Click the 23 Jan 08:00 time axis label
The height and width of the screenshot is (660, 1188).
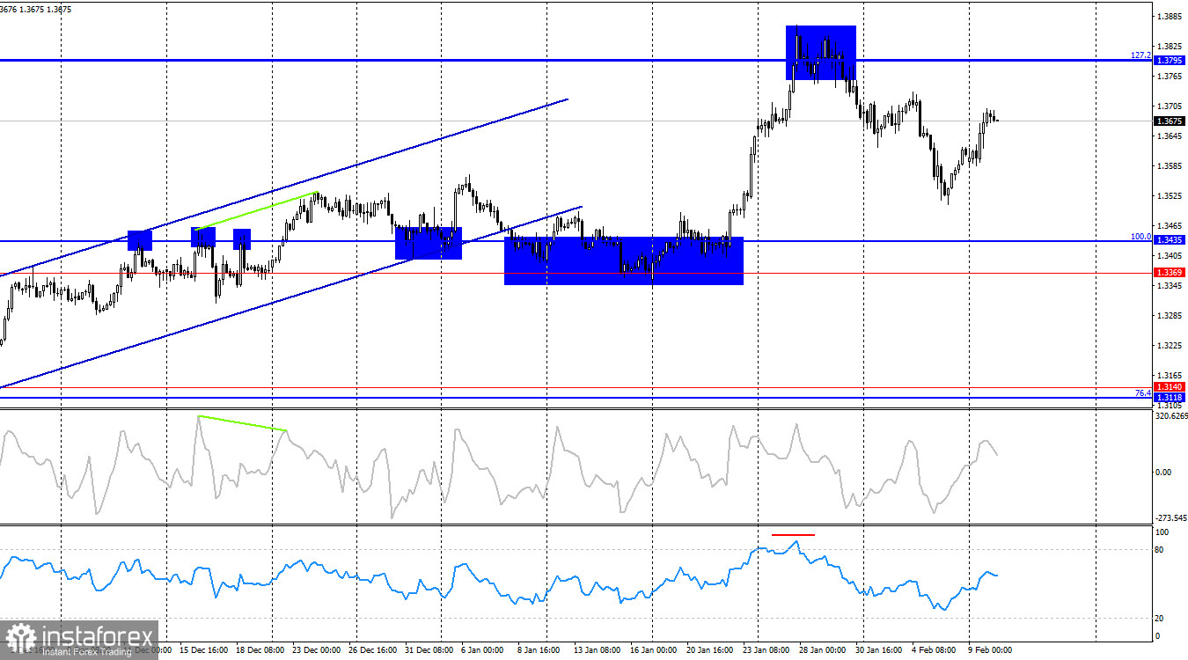(x=765, y=649)
